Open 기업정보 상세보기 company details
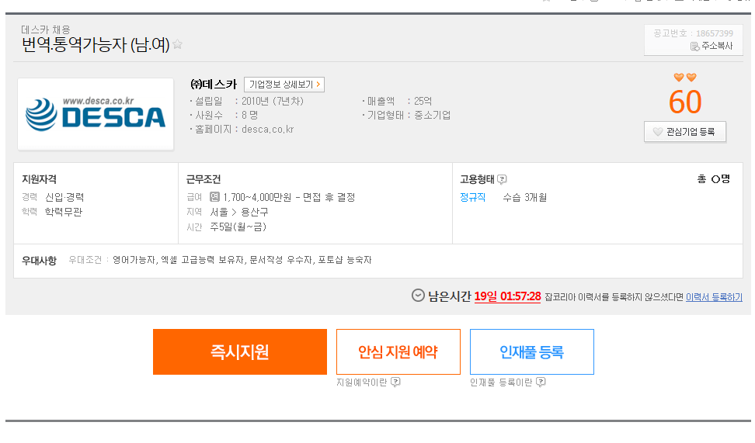 [284, 84]
